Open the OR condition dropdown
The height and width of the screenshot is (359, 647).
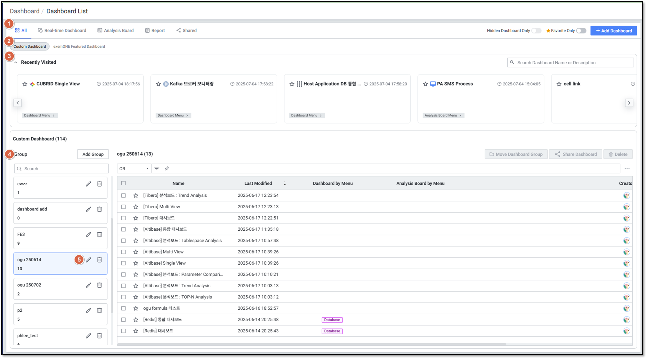(133, 169)
